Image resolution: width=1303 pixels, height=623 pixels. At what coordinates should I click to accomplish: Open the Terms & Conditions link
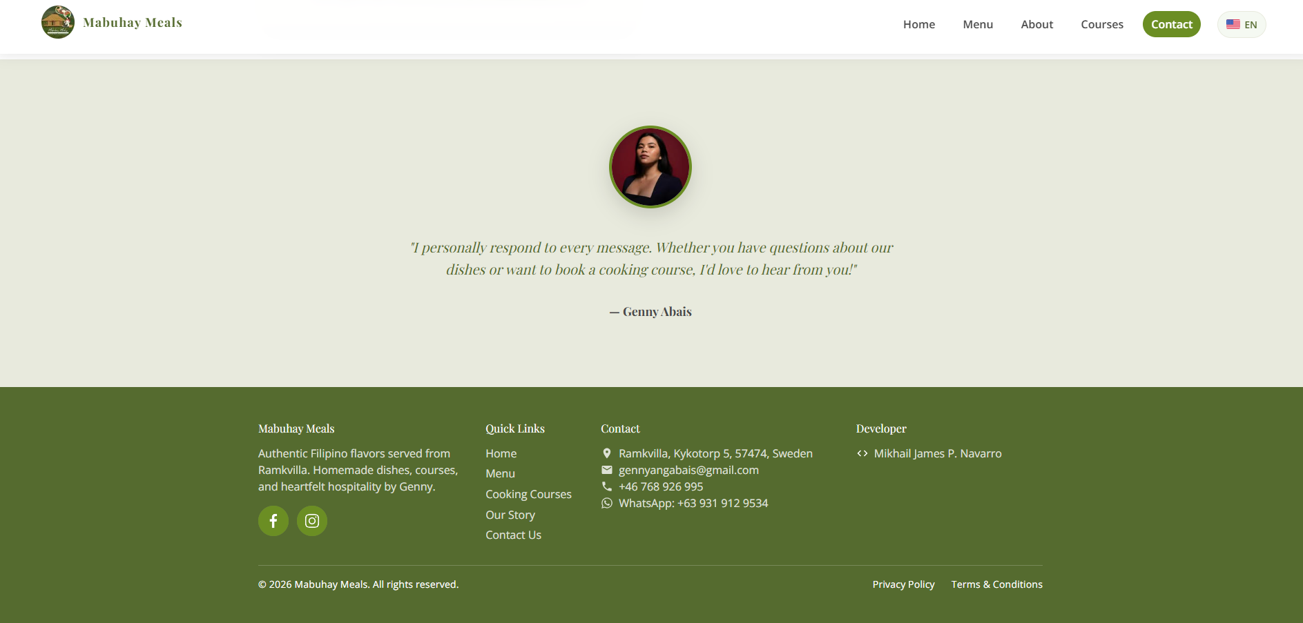(x=997, y=584)
